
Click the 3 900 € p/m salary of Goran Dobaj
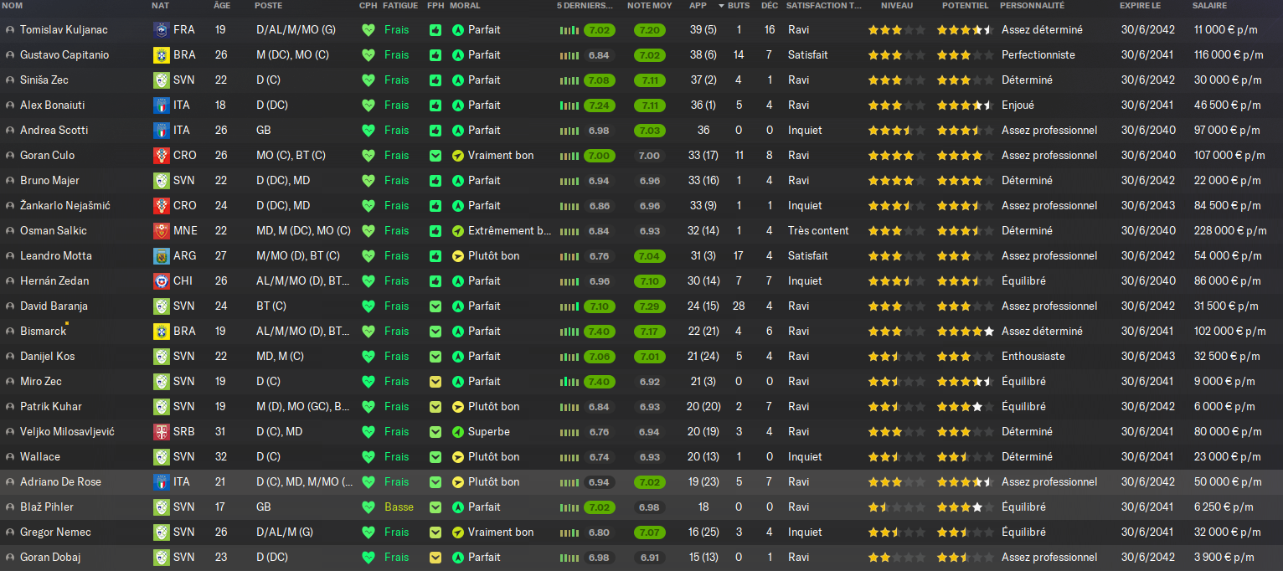(1224, 558)
